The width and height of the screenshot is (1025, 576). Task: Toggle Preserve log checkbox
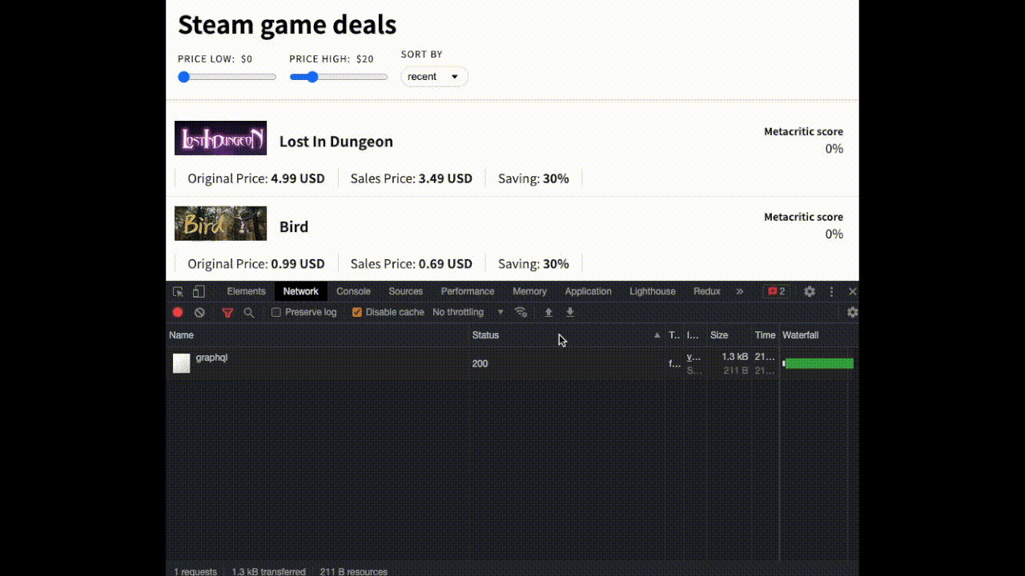click(276, 312)
